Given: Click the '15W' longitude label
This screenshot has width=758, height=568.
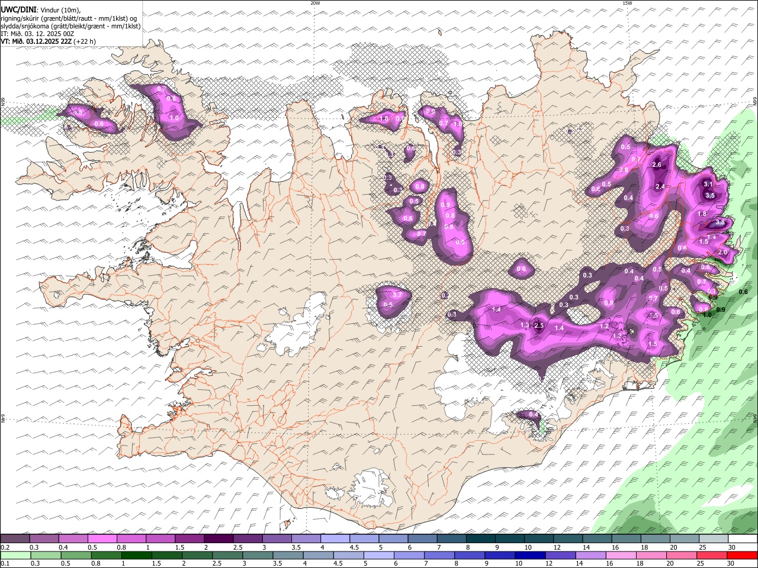Looking at the screenshot, I should pos(627,3).
